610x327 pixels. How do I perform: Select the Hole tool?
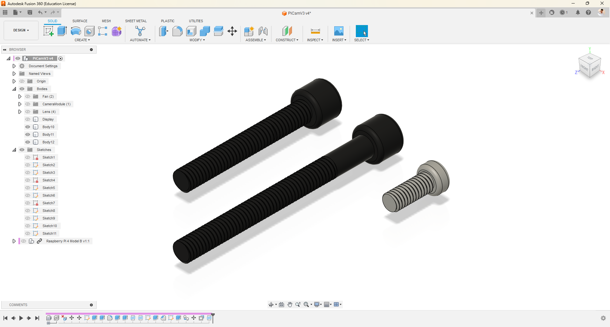click(89, 31)
